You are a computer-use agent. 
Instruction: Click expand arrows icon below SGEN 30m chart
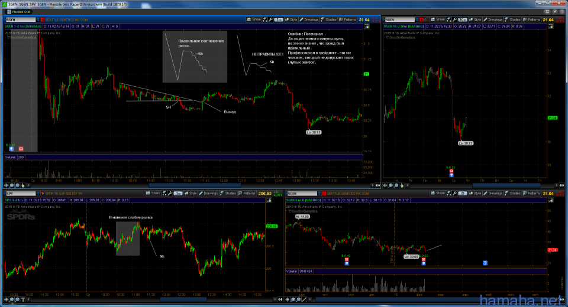(x=562, y=185)
